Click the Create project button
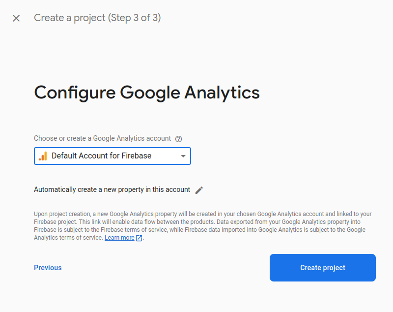The image size is (393, 312). coord(323,268)
